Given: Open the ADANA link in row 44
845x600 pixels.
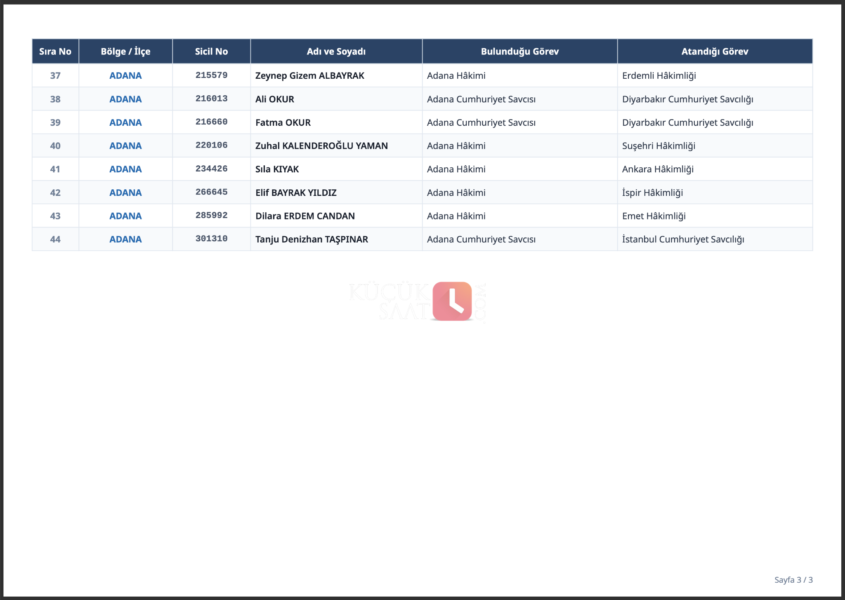Looking at the screenshot, I should (125, 239).
